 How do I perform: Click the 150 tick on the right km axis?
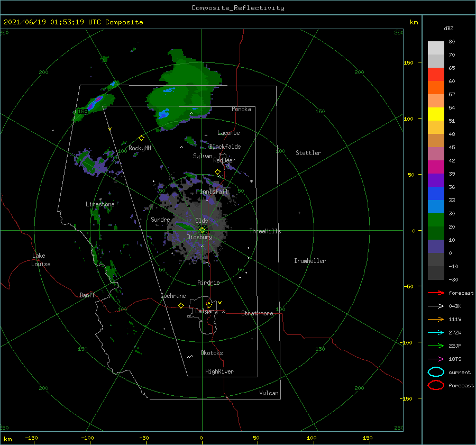[x=408, y=62]
